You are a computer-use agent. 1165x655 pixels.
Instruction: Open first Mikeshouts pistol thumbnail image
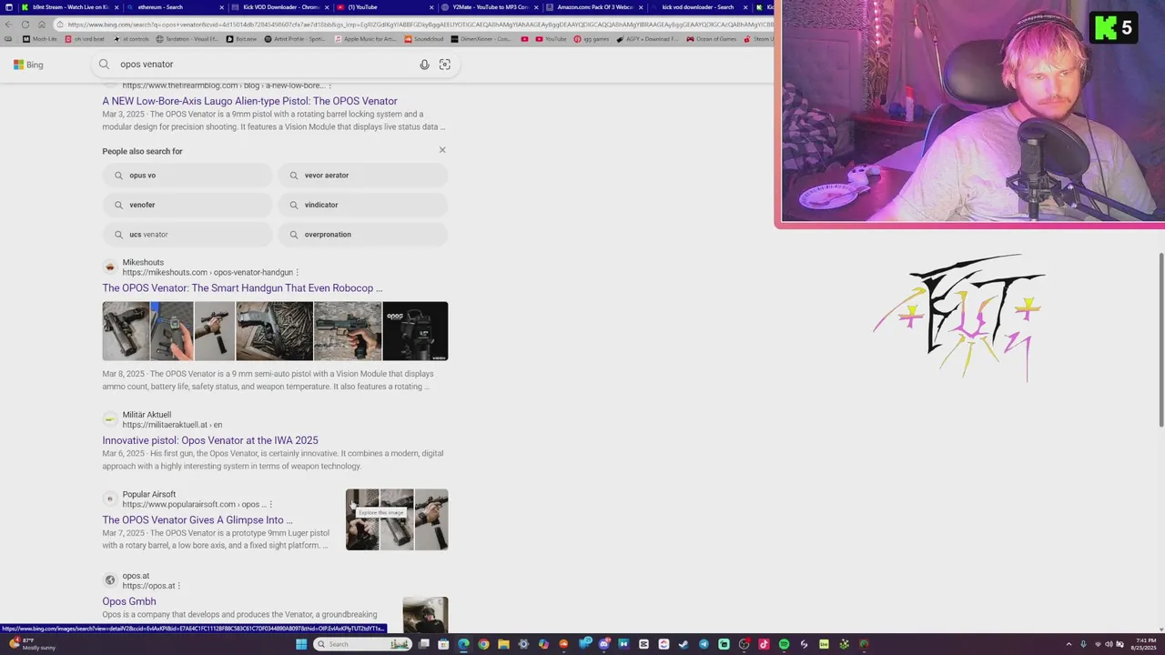(126, 331)
